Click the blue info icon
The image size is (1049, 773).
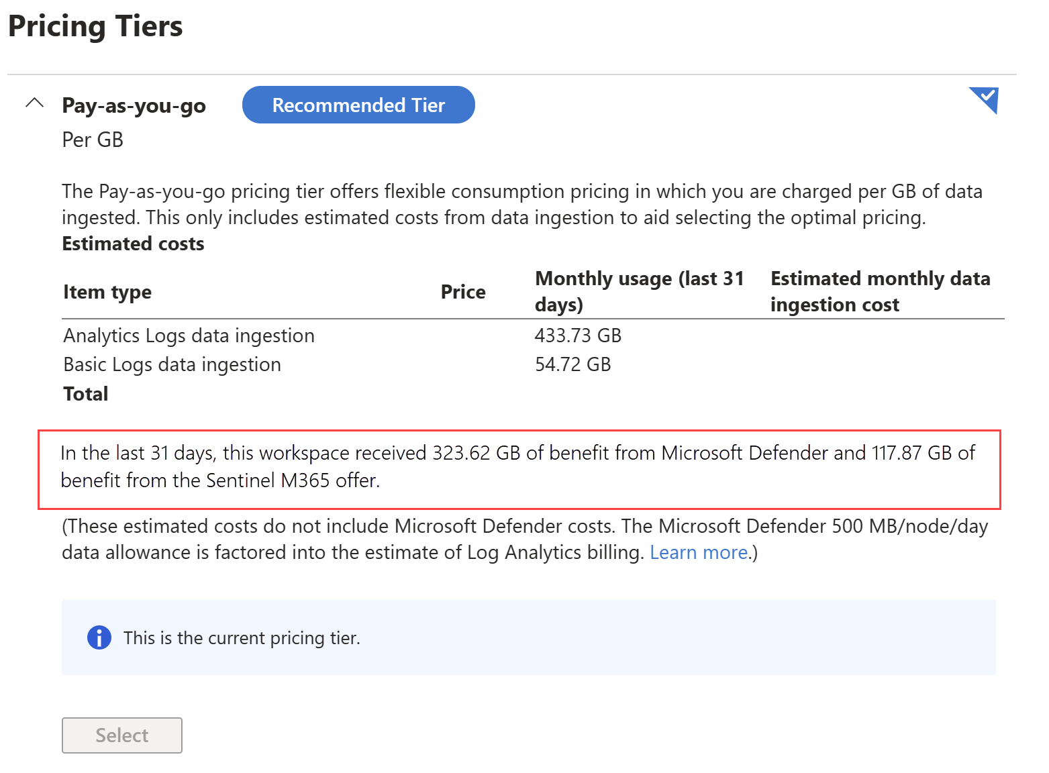coord(99,637)
